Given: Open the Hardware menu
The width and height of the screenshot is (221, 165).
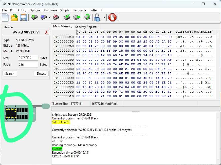Looking at the screenshot, I should click(x=50, y=10).
